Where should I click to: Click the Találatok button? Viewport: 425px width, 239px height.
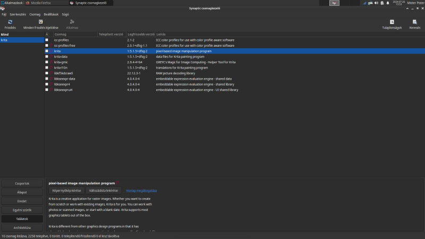click(x=22, y=219)
